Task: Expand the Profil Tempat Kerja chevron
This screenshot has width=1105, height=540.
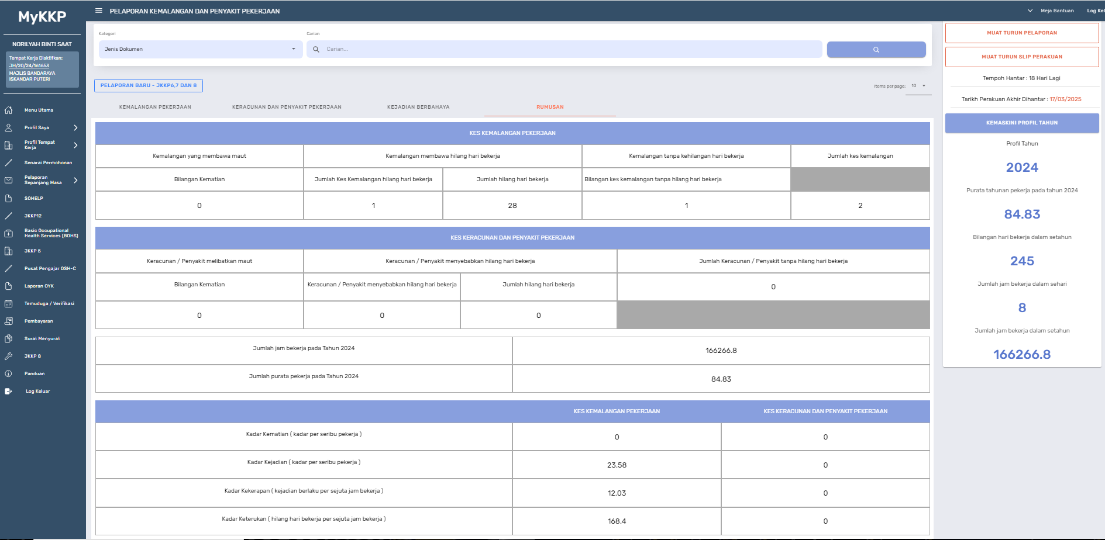Action: [x=75, y=145]
